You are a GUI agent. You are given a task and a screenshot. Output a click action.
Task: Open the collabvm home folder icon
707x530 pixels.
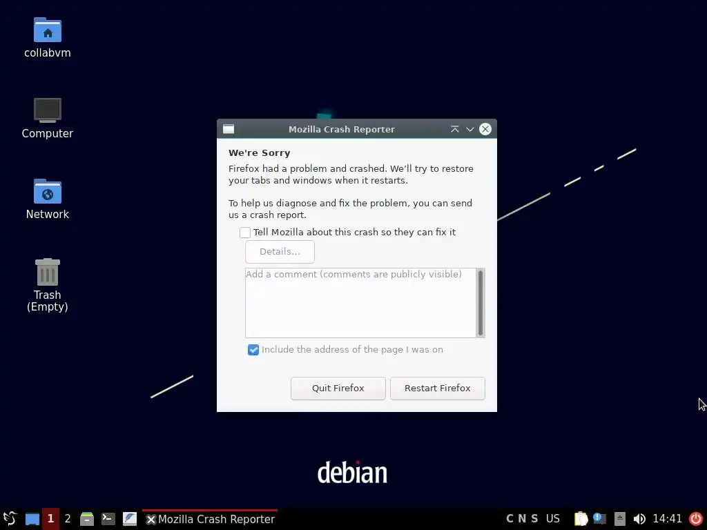(x=48, y=30)
